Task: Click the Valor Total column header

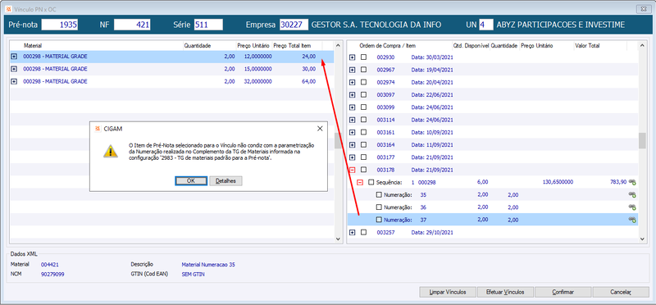Action: (x=587, y=46)
